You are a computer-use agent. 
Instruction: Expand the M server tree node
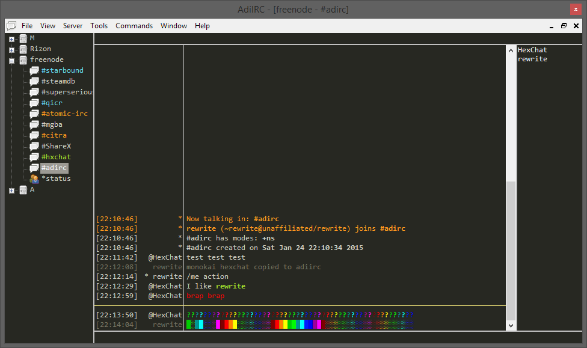click(x=11, y=38)
